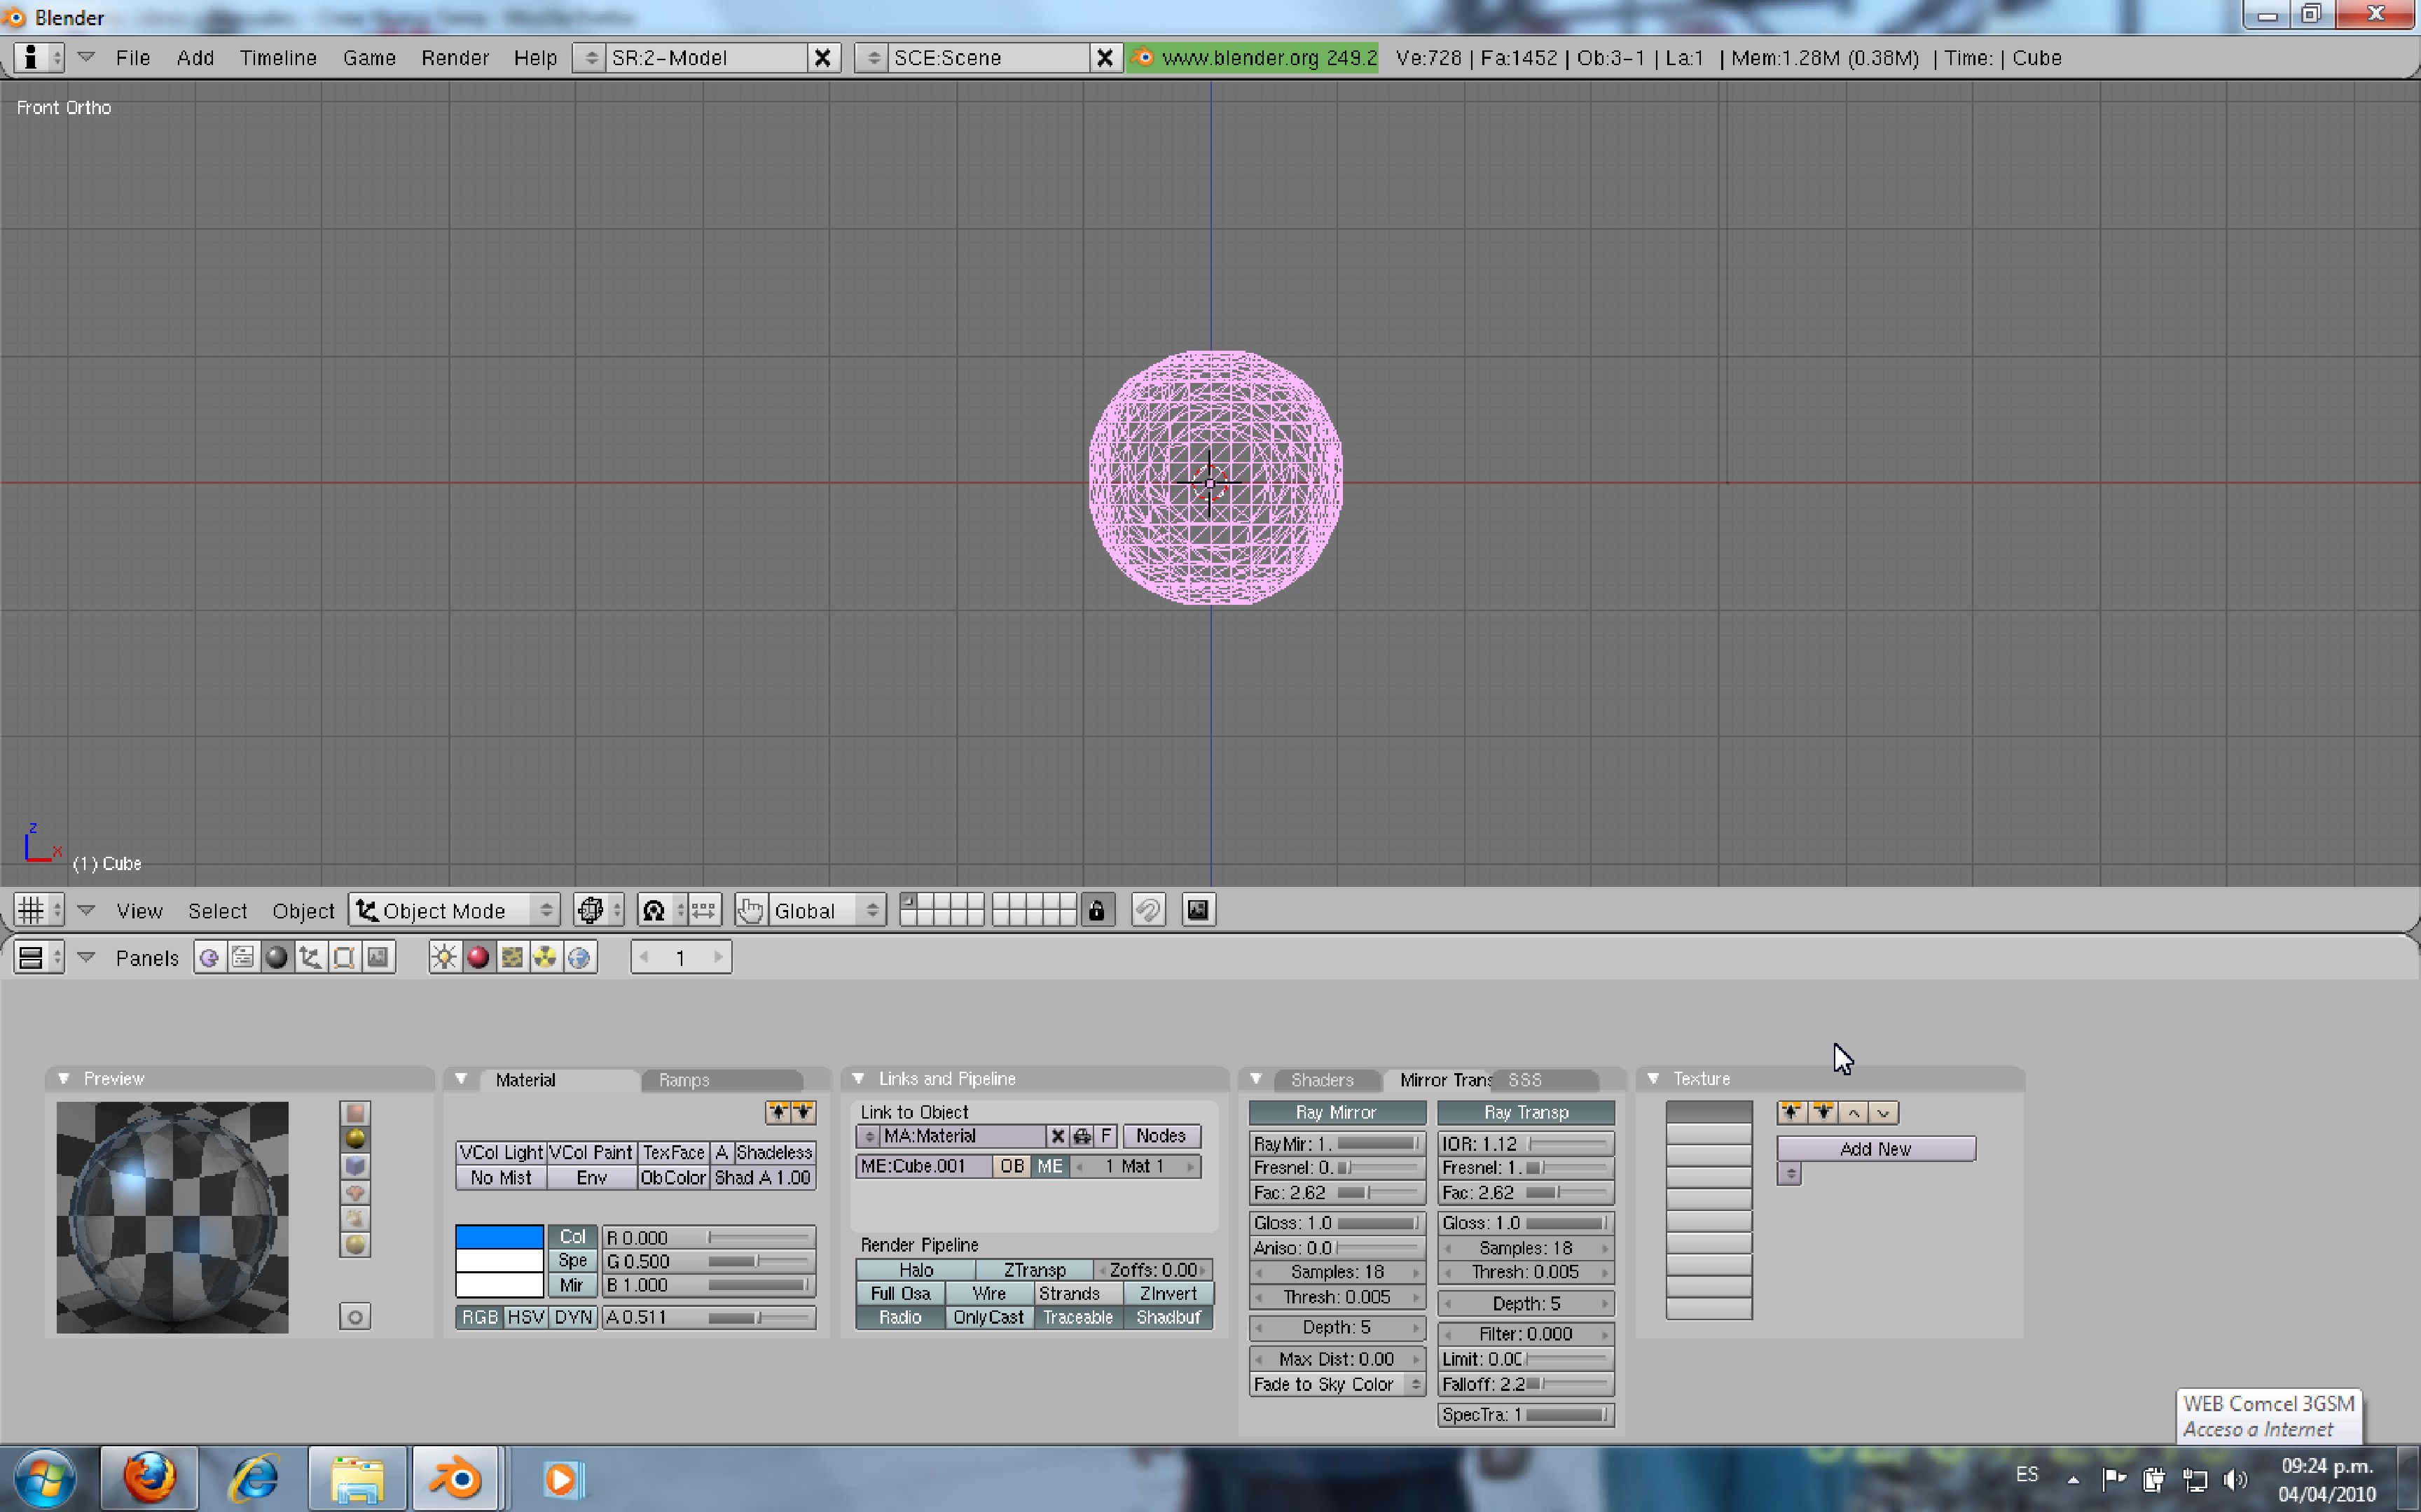Switch to the Ramps tab
2421x1512 pixels.
pyautogui.click(x=684, y=1080)
